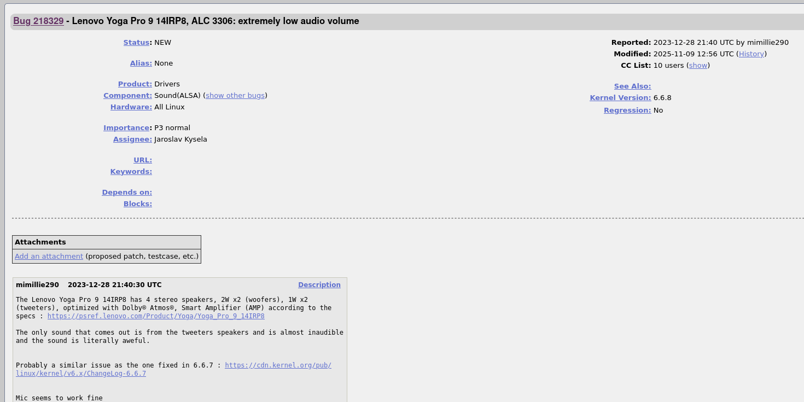Add an attachment to this bug

coord(49,257)
